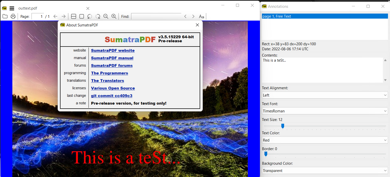
Task: Click the About SumatraPDF dialog icon
Action: tap(63, 25)
